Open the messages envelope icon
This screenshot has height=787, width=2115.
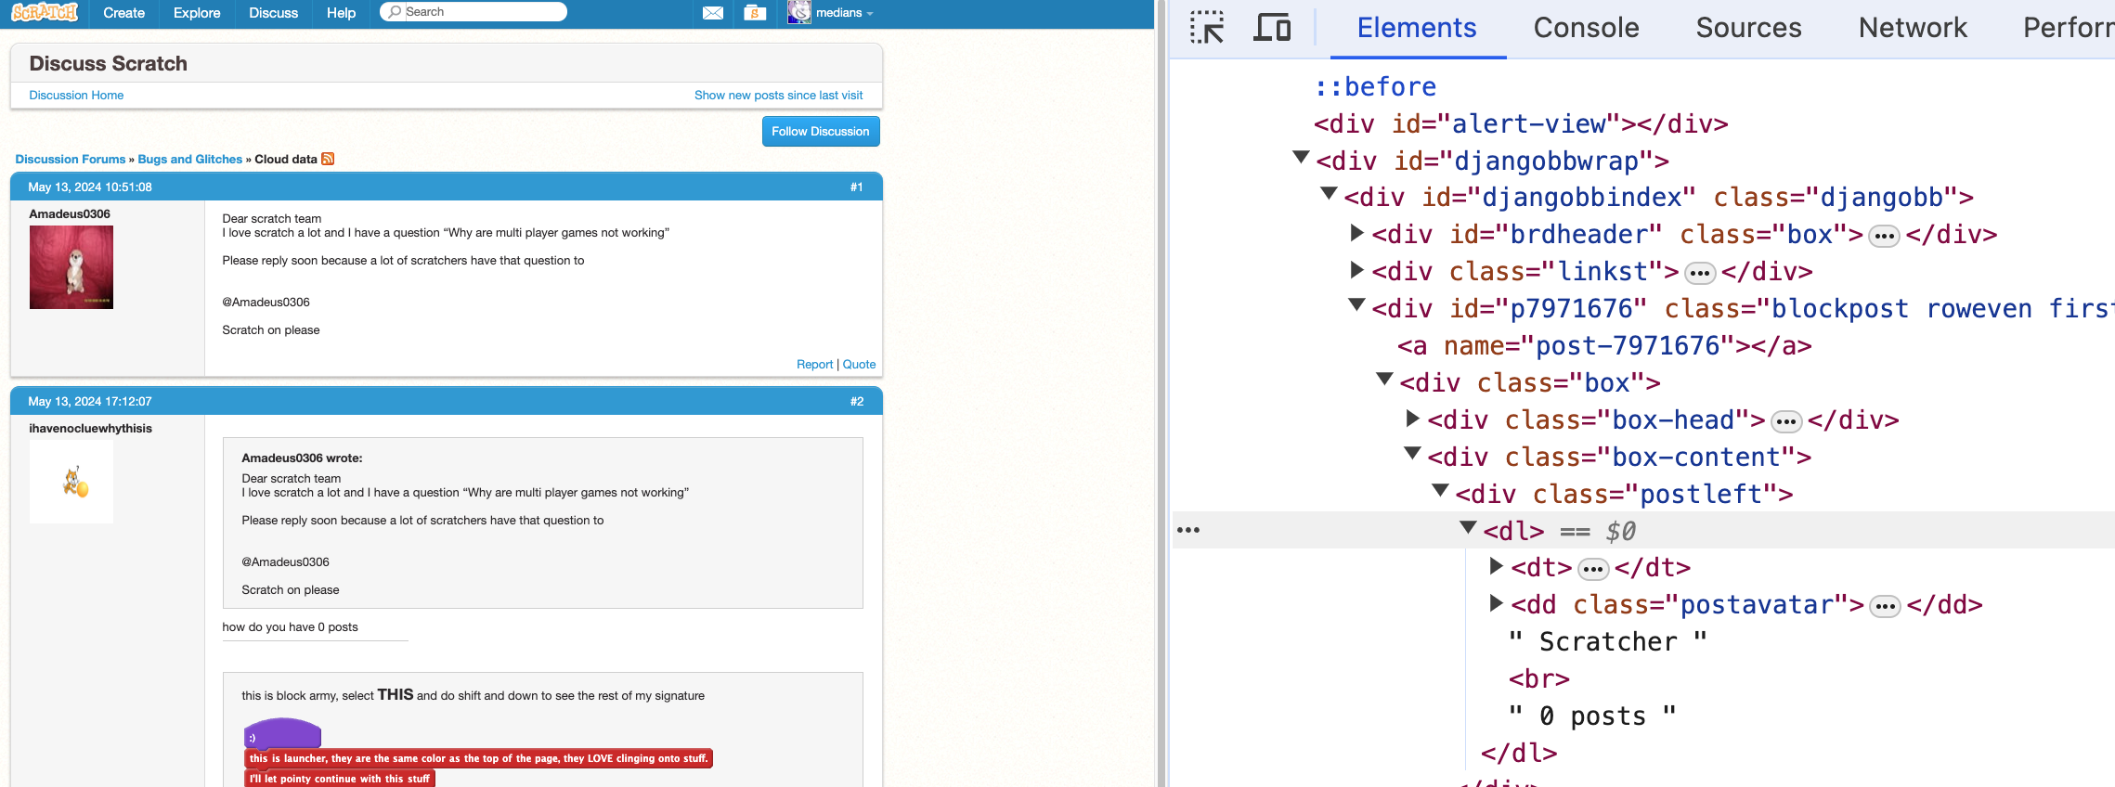point(713,13)
